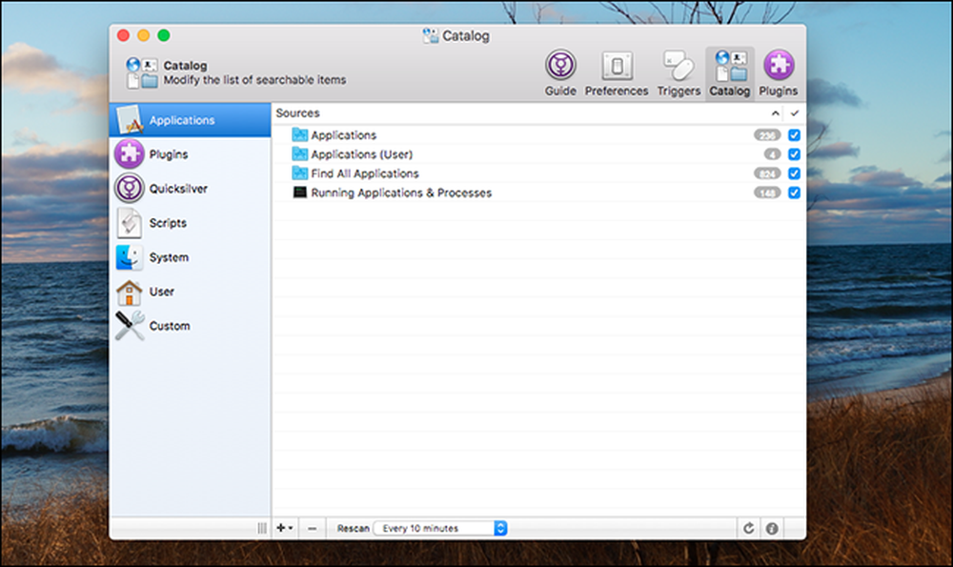The height and width of the screenshot is (567, 953).
Task: Open the Triggers toolbar section
Action: click(x=679, y=73)
